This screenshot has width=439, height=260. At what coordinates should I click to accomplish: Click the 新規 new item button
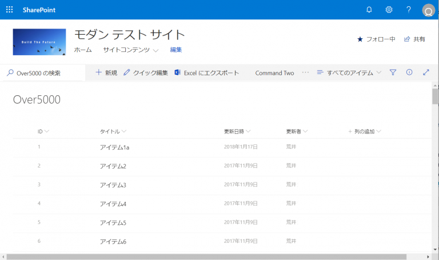click(x=106, y=73)
